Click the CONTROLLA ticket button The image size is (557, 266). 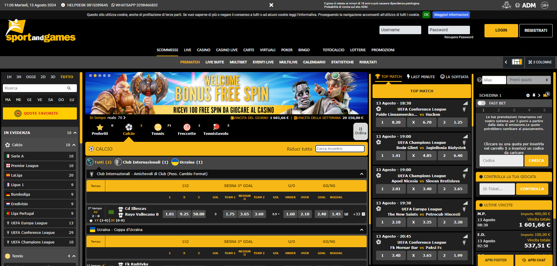pyautogui.click(x=532, y=189)
